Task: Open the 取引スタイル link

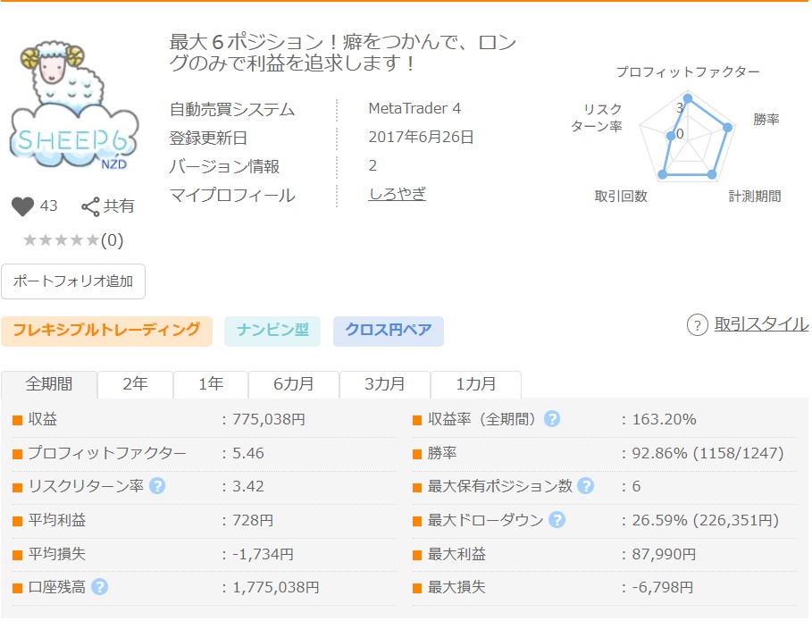Action: (761, 324)
